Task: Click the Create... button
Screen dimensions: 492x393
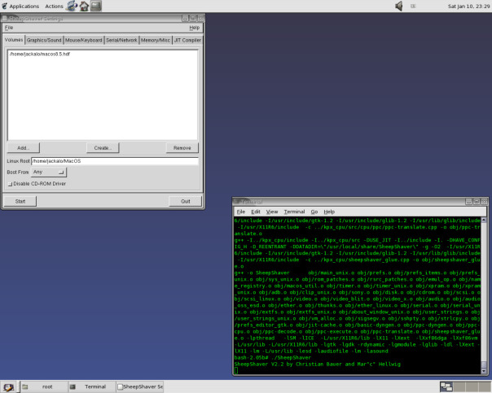Action: [x=103, y=147]
